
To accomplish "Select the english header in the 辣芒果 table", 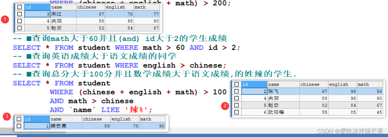I will point(125,119).
